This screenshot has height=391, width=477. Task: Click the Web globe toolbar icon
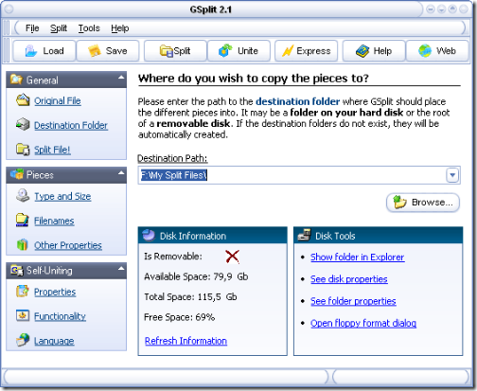(425, 51)
